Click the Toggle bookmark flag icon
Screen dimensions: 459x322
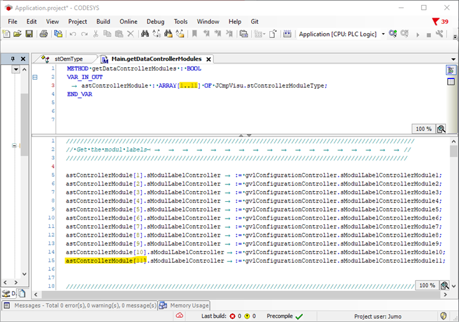(x=195, y=34)
